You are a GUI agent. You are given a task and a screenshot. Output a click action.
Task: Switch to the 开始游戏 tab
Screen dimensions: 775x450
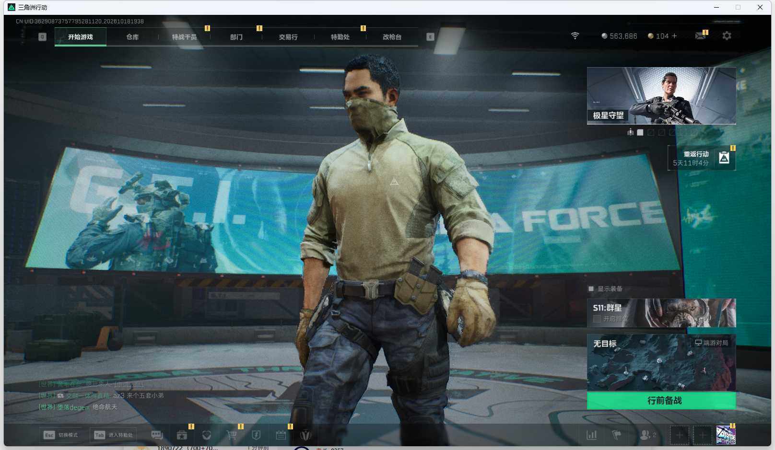coord(81,37)
